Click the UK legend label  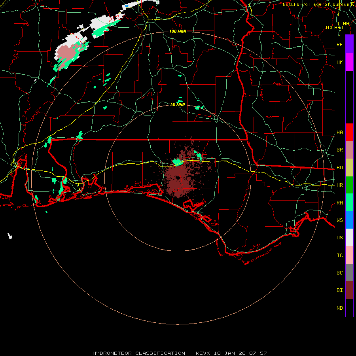pyautogui.click(x=339, y=62)
